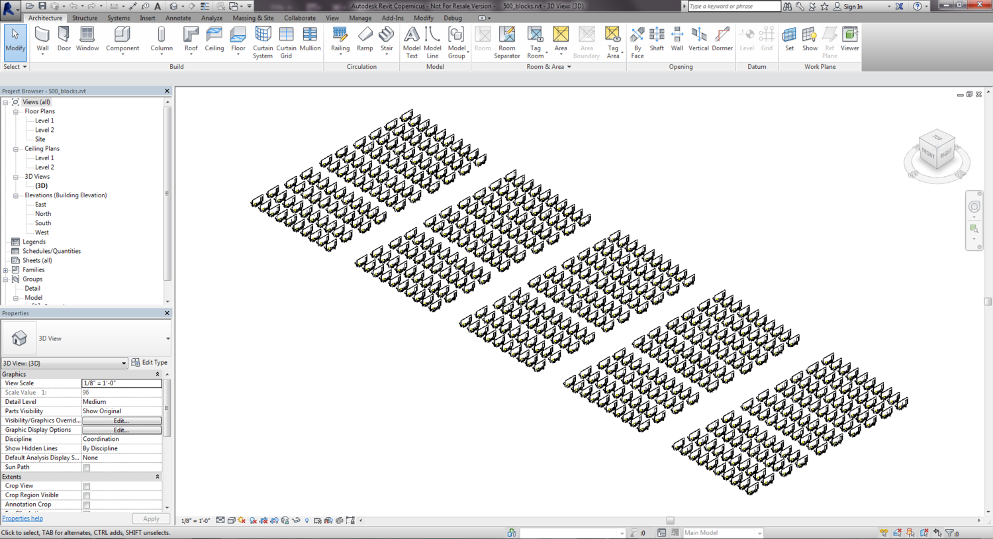Collapse the Floor Plans tree node
The height and width of the screenshot is (539, 993).
[x=16, y=112]
